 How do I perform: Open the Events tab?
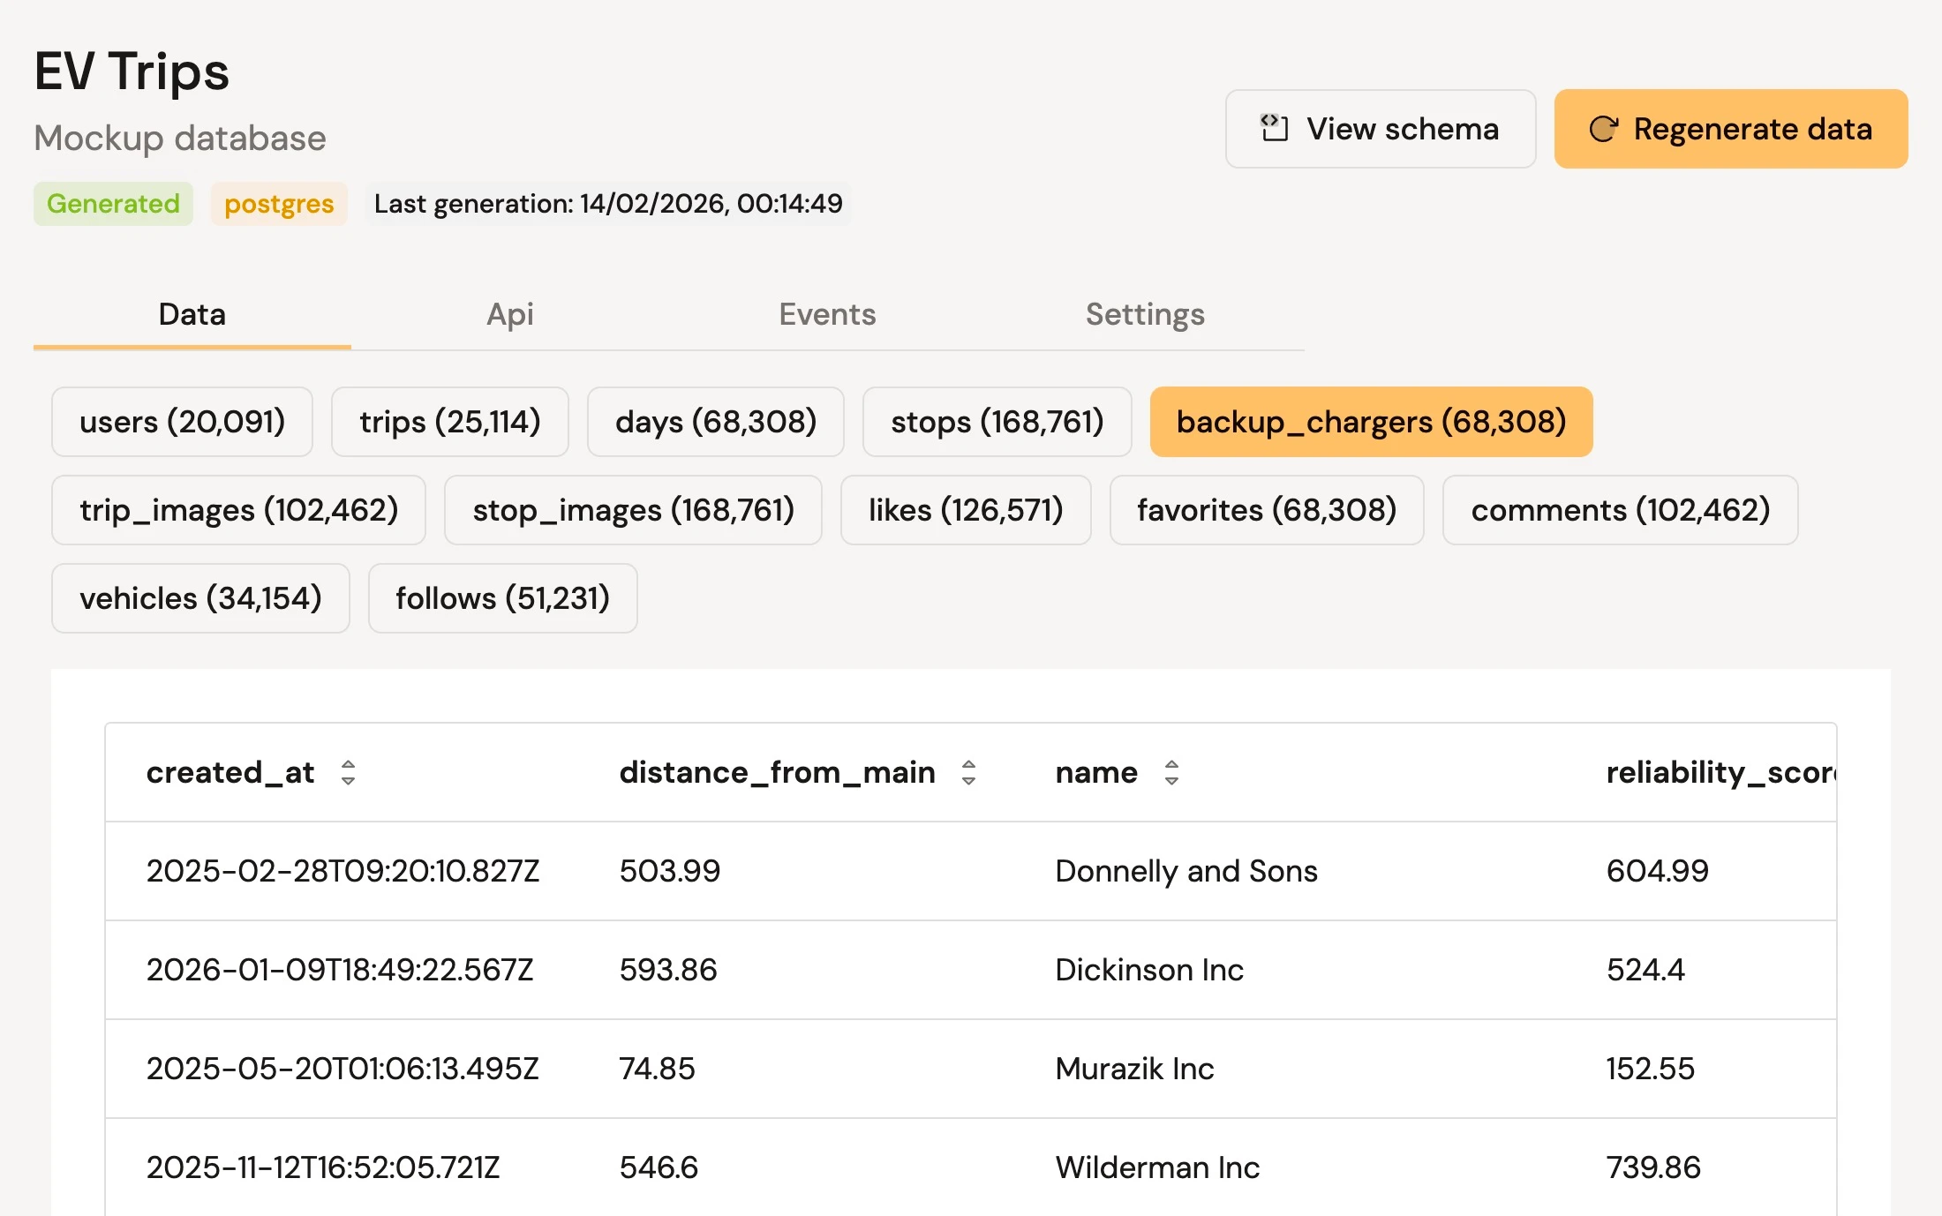pyautogui.click(x=826, y=314)
